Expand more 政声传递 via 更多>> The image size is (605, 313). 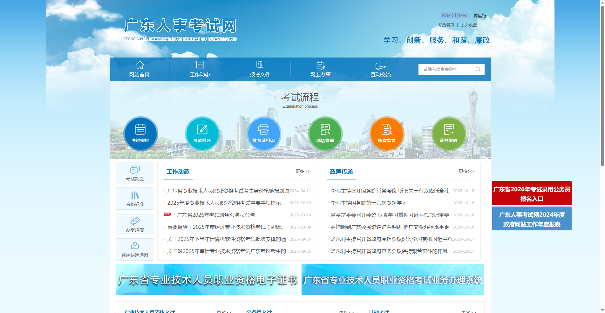pyautogui.click(x=466, y=172)
